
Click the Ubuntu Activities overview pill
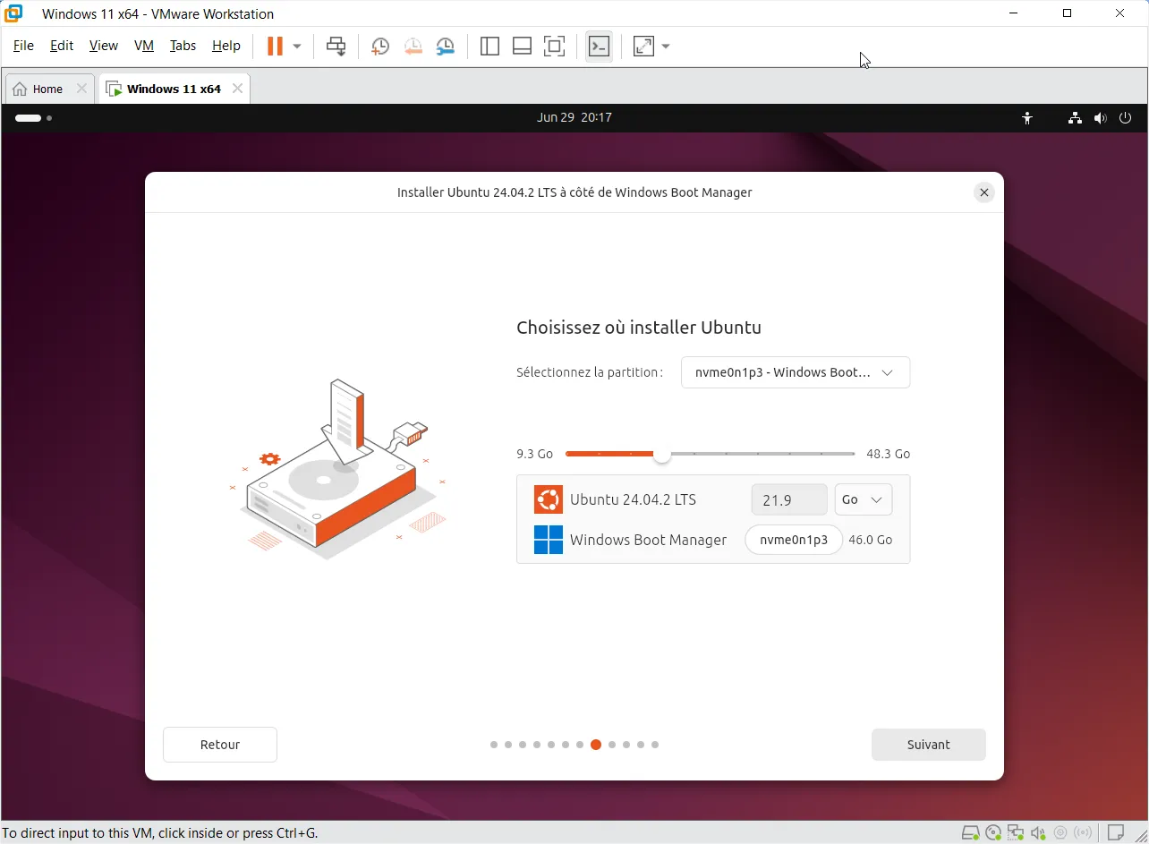(28, 118)
